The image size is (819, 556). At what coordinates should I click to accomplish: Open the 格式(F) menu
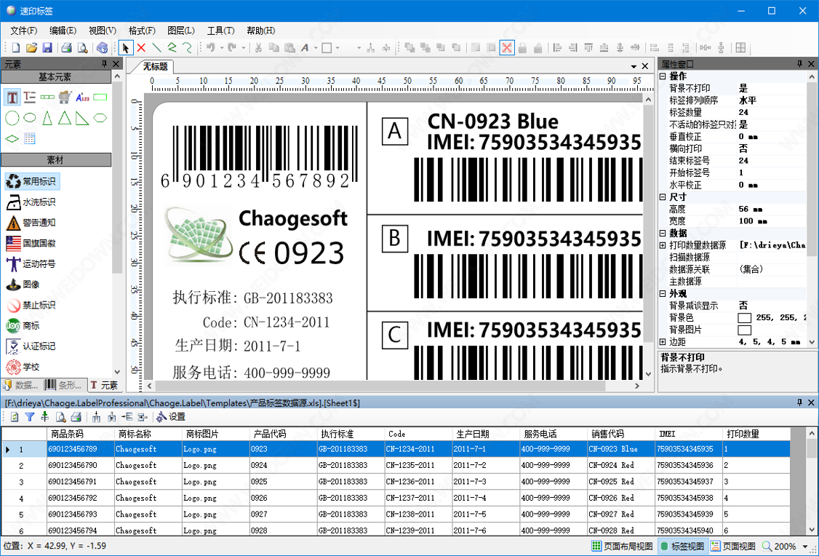[x=142, y=31]
